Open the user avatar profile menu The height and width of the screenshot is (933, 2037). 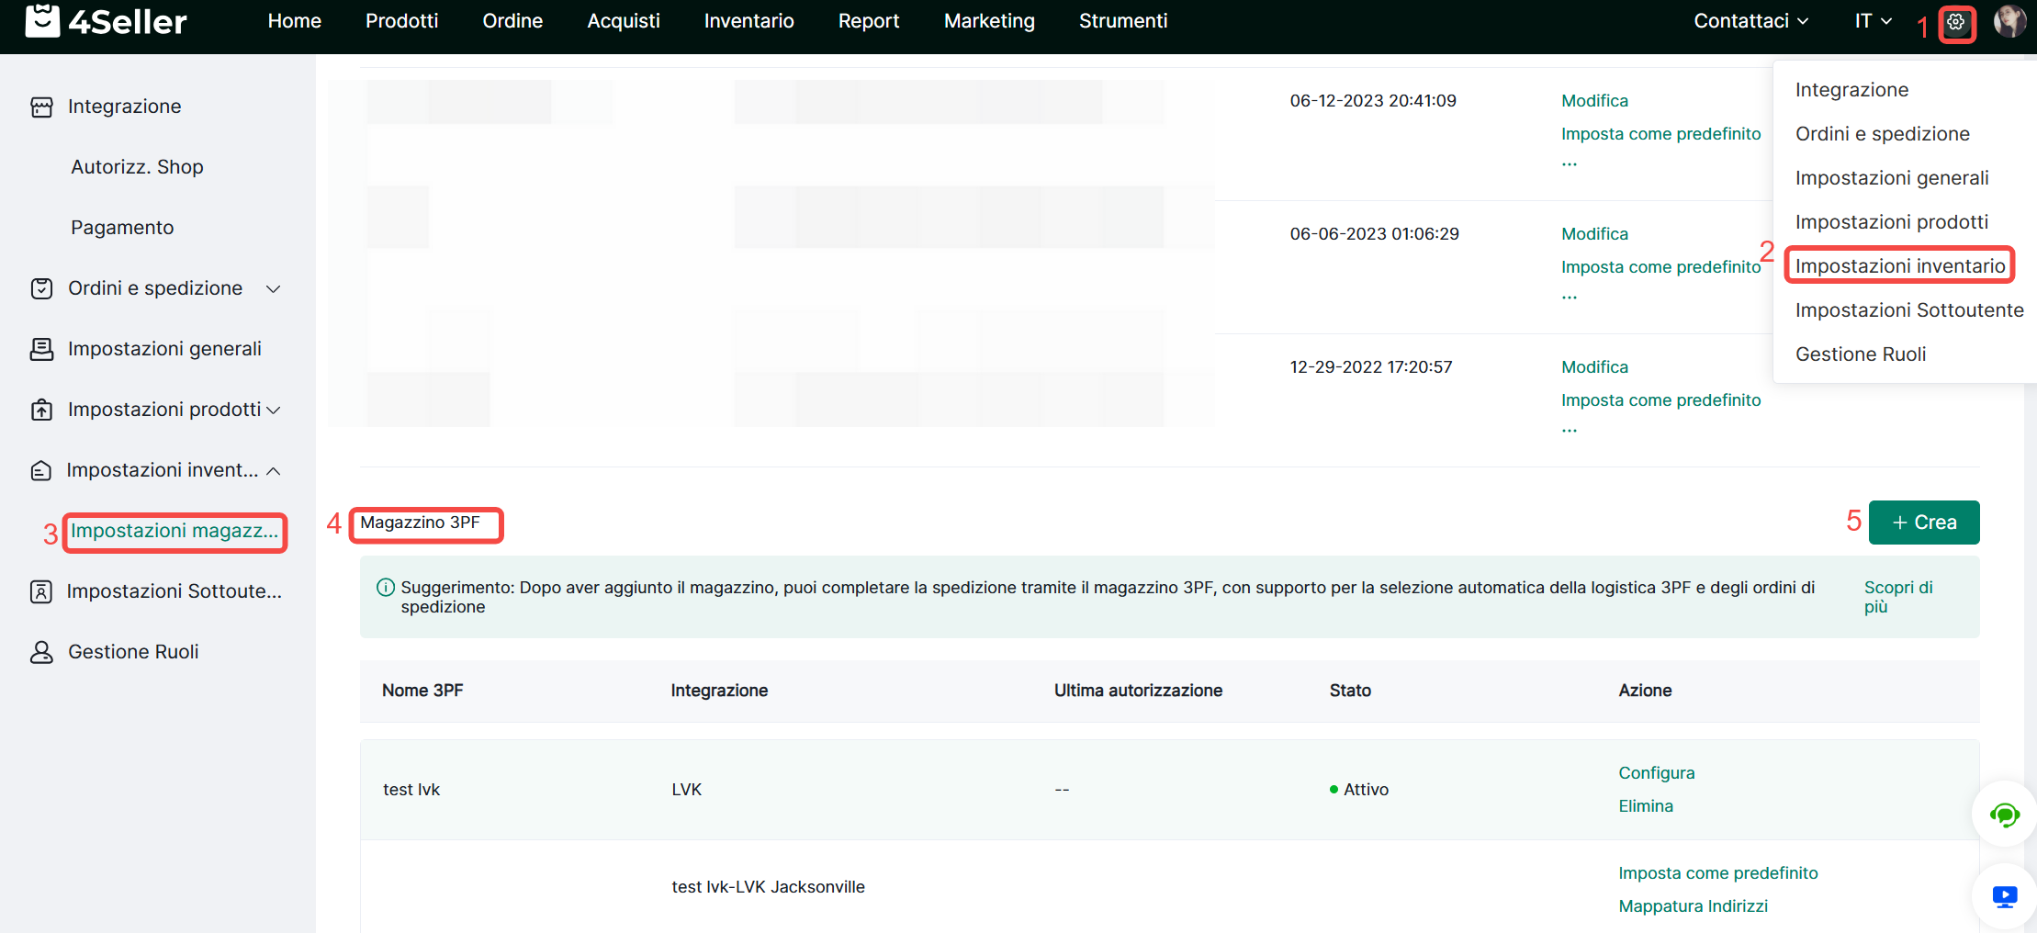pos(2009,21)
